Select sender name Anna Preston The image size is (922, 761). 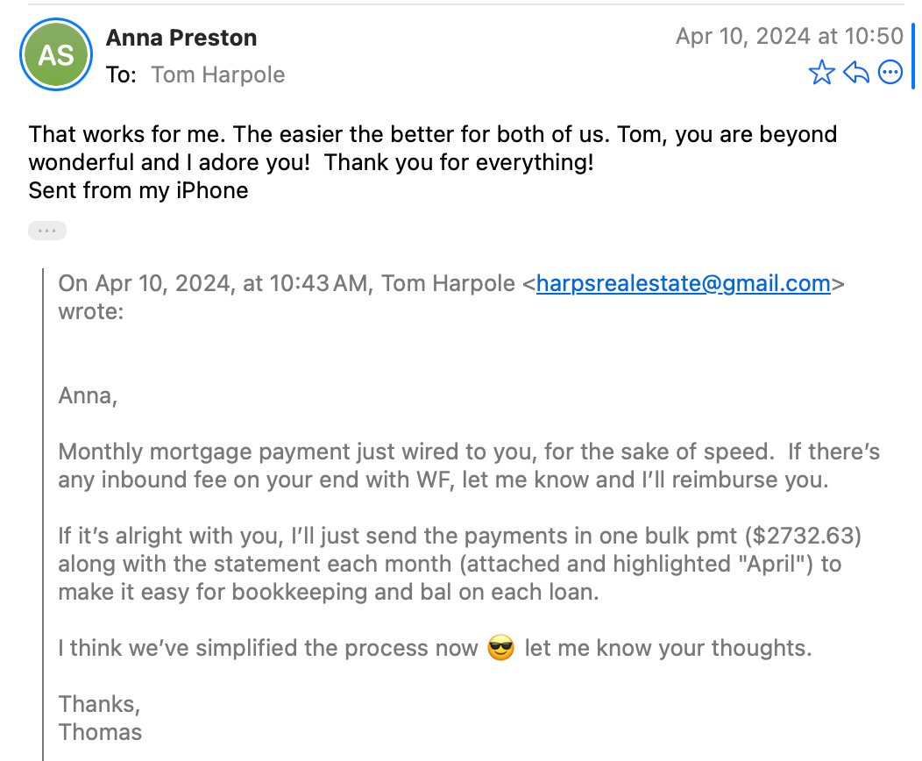[x=181, y=38]
